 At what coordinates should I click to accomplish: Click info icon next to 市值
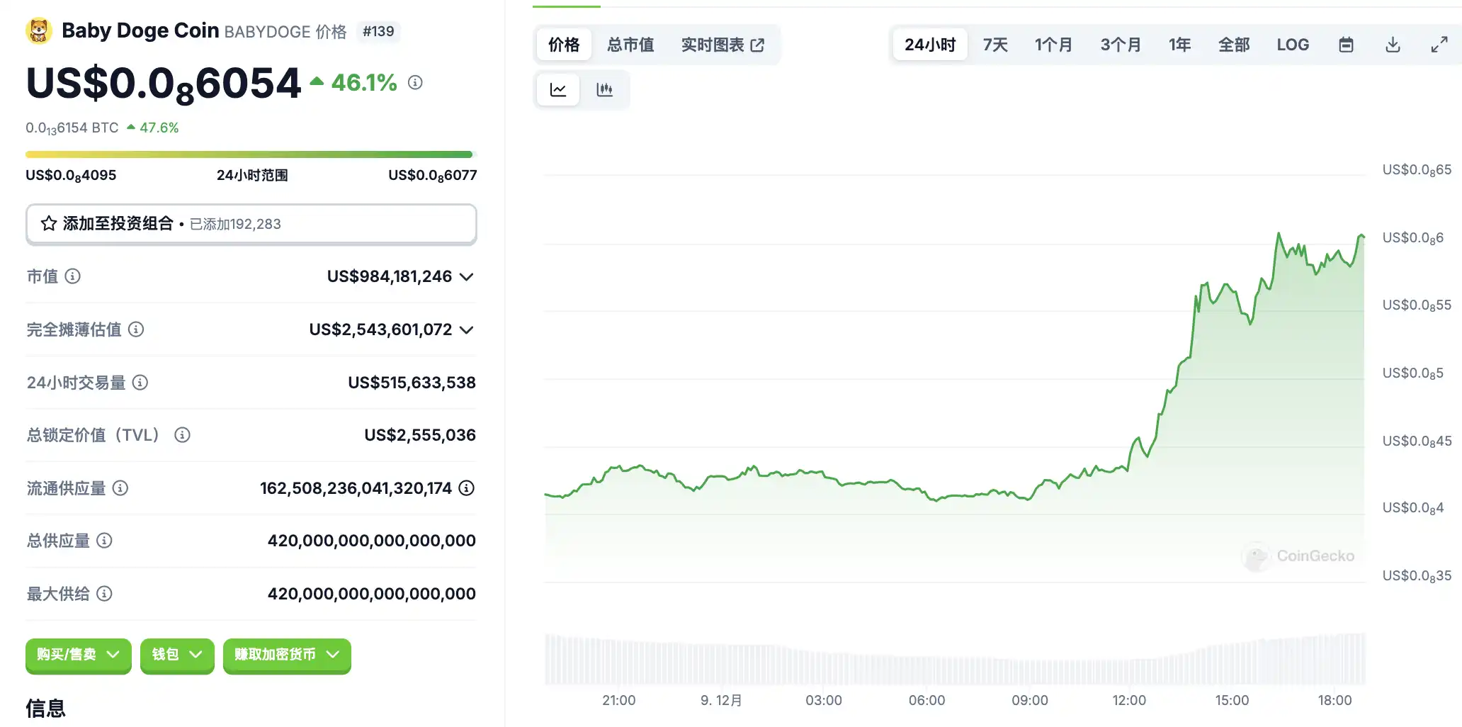(73, 276)
